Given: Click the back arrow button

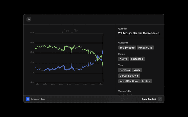Looking at the screenshot, I should [x=29, y=19].
